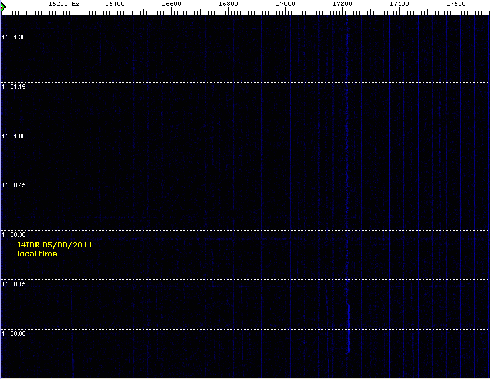490x379 pixels.
Task: Select the 11.00.15 time marker
Action: tap(13, 284)
